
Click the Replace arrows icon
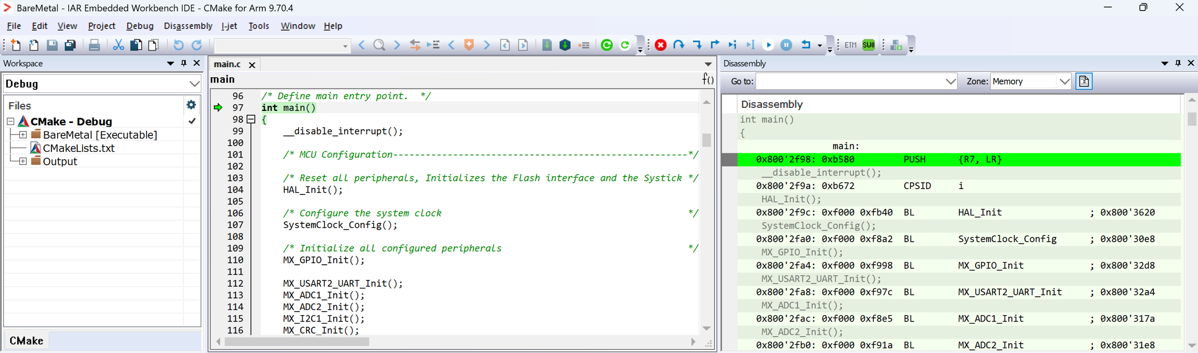[415, 45]
